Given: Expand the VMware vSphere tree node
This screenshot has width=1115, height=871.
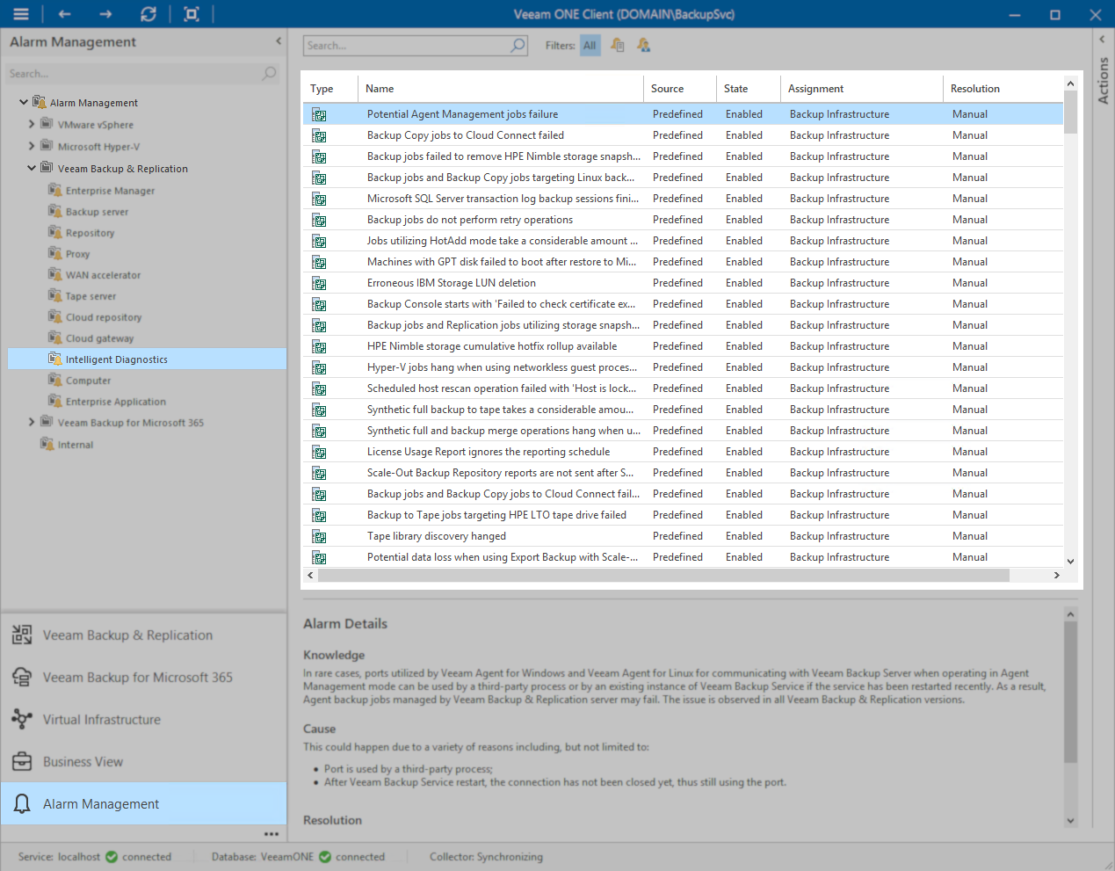Looking at the screenshot, I should click(32, 124).
